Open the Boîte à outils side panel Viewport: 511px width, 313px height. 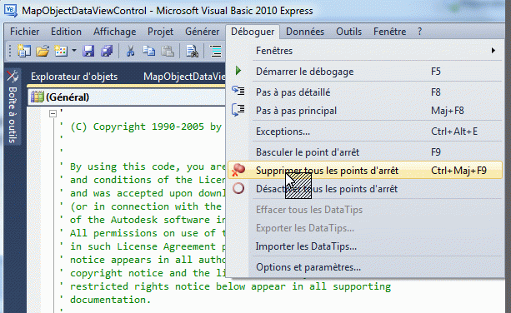coord(13,106)
